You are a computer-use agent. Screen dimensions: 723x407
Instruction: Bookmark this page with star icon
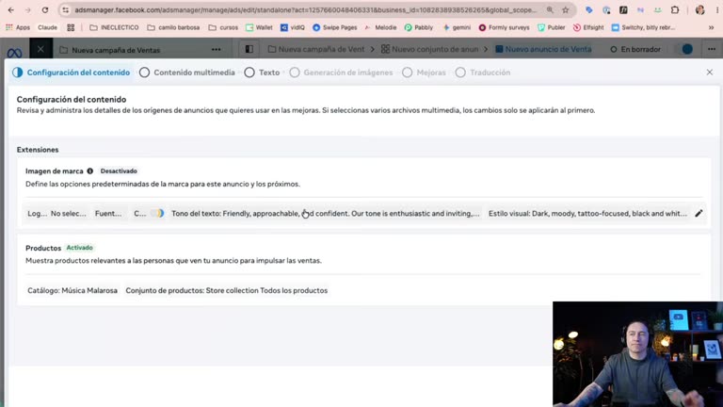click(565, 9)
